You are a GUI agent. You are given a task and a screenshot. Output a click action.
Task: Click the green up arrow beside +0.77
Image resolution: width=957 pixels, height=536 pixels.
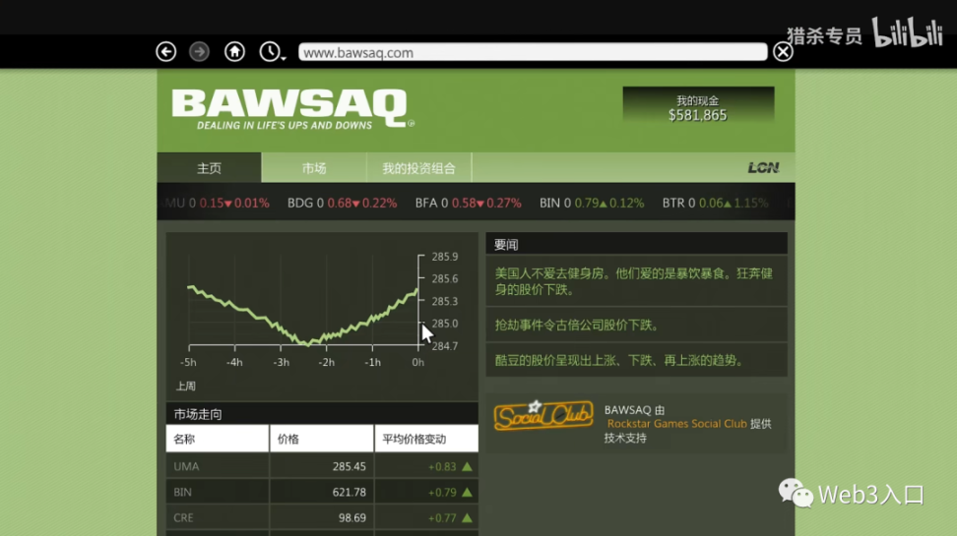tap(467, 517)
